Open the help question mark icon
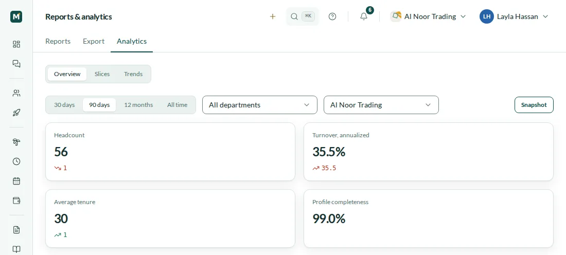The height and width of the screenshot is (255, 566). pyautogui.click(x=332, y=16)
